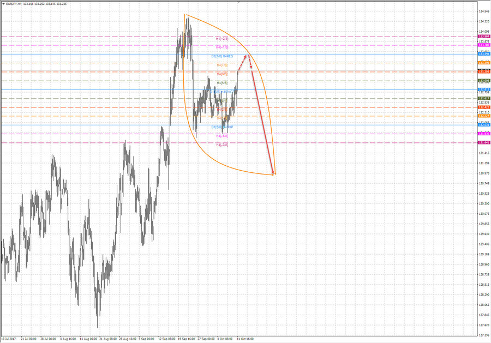This screenshot has width=491, height=343.
Task: Select the magenta 133.789 price tag
Action: pos(484,45)
